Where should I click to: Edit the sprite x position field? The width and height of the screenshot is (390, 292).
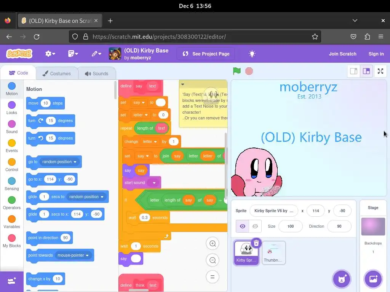[x=316, y=211]
